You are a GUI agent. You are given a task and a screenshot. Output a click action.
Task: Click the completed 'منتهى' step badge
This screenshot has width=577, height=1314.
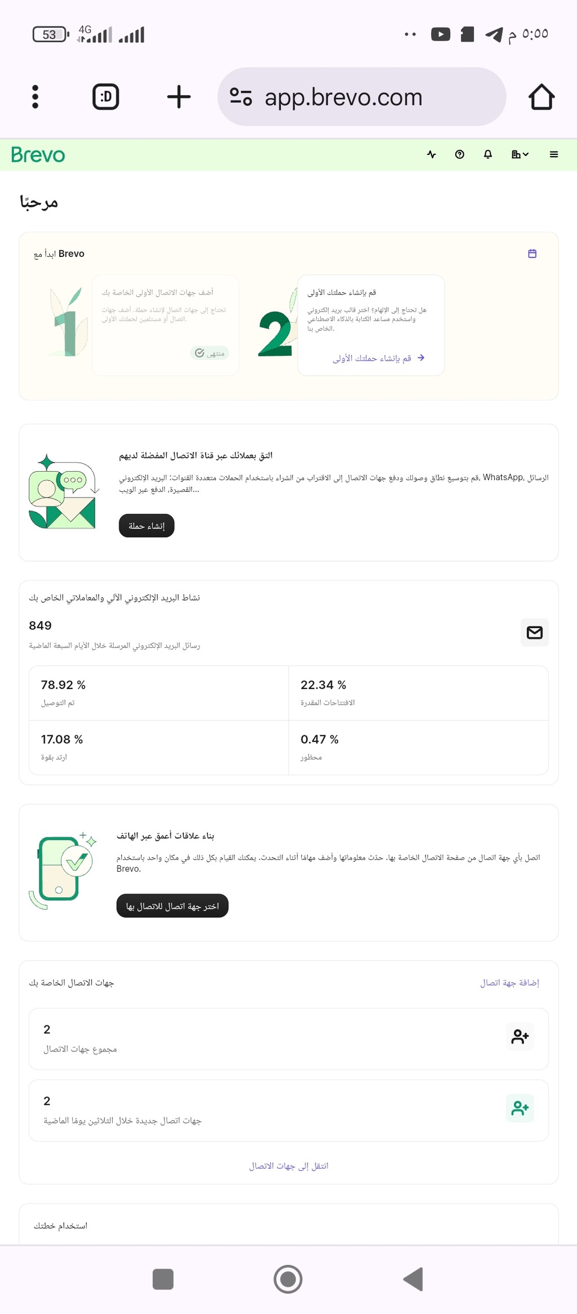pos(210,353)
